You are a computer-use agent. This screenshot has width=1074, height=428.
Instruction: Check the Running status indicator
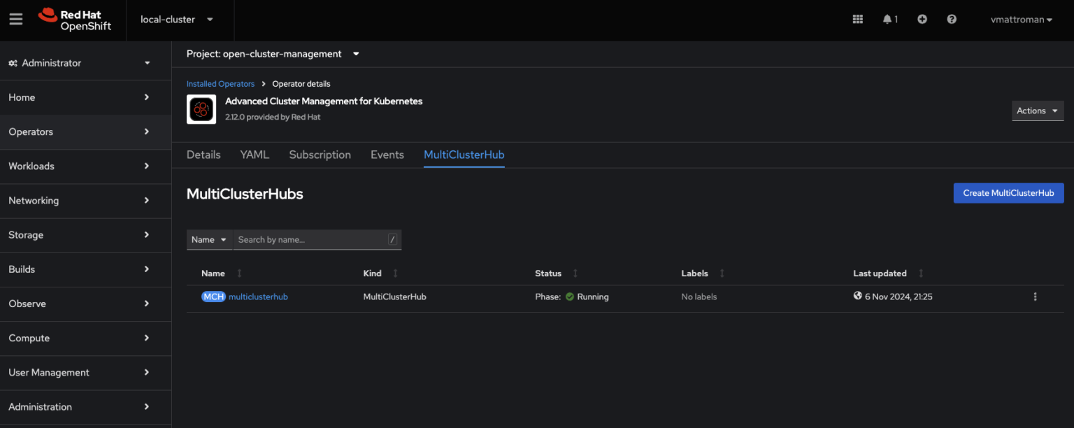coord(570,297)
